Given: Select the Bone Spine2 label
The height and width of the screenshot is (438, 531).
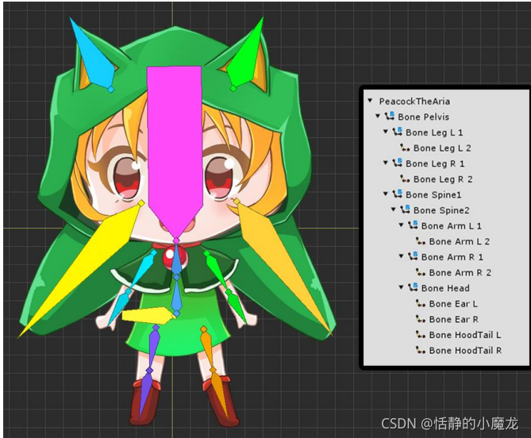Looking at the screenshot, I should click(x=441, y=210).
